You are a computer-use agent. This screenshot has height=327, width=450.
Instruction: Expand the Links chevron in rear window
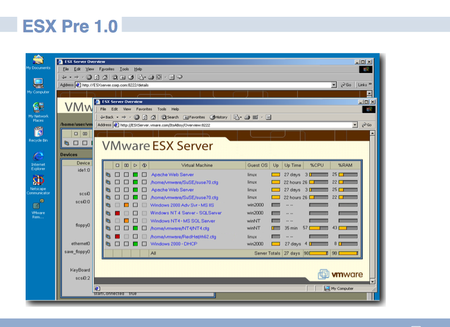click(370, 84)
